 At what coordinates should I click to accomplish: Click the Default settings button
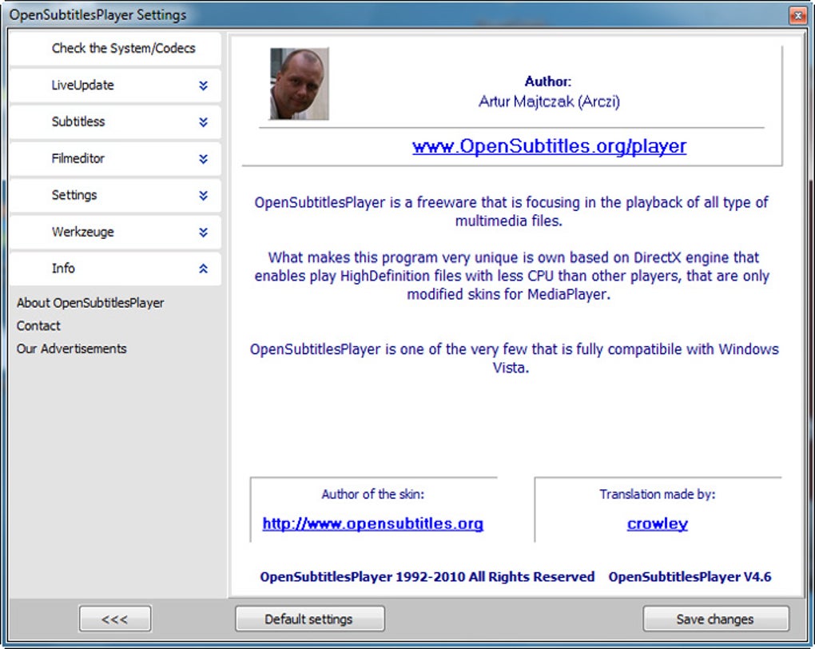(x=310, y=619)
